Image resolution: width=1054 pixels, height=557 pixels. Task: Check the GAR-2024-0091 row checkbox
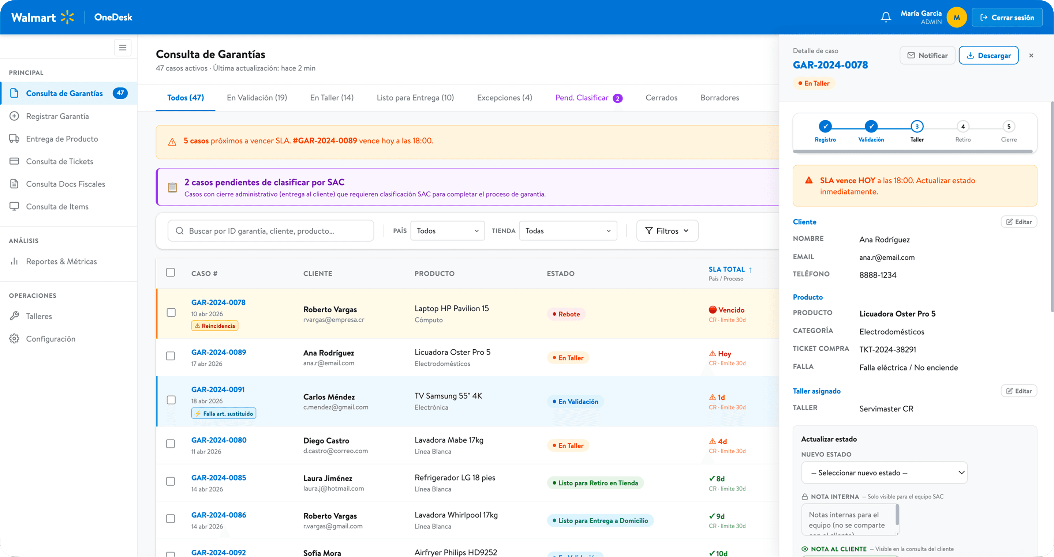point(171,400)
